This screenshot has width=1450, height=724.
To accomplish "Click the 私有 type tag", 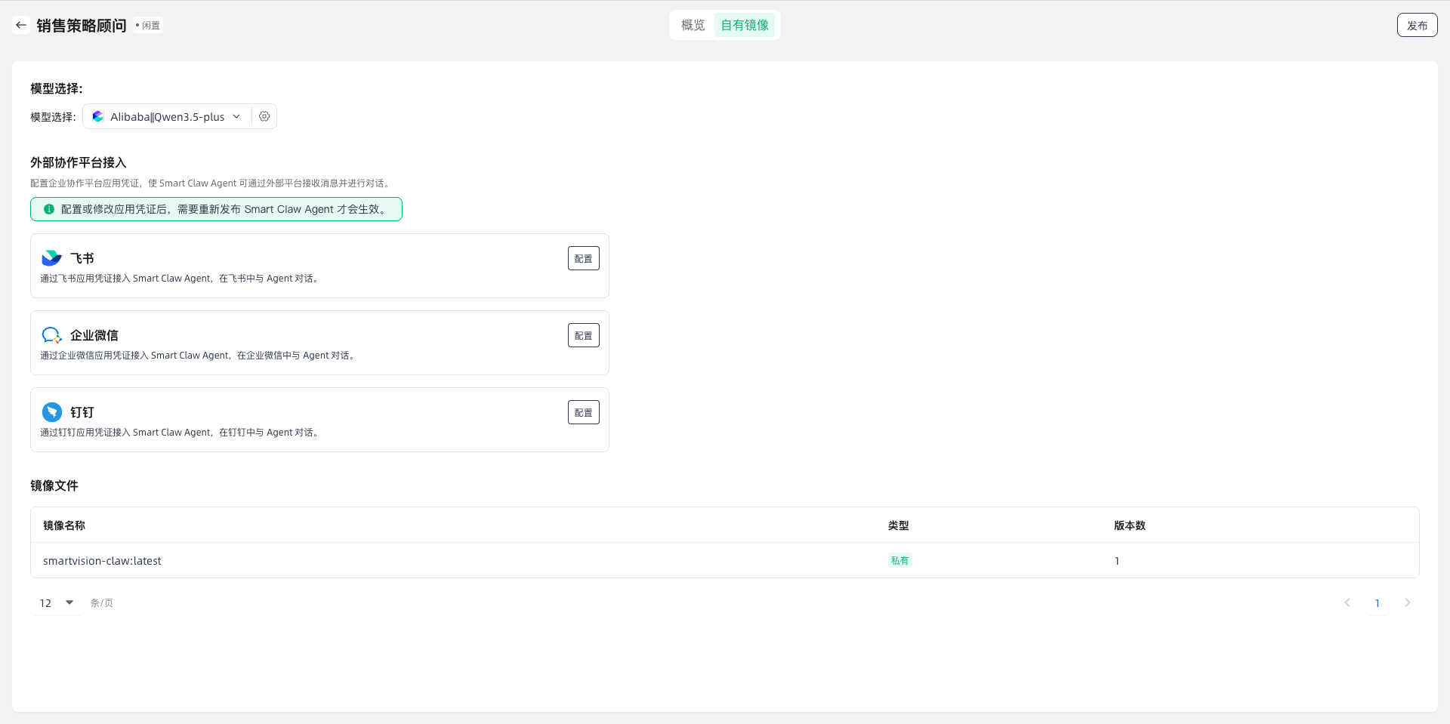I will pos(899,561).
